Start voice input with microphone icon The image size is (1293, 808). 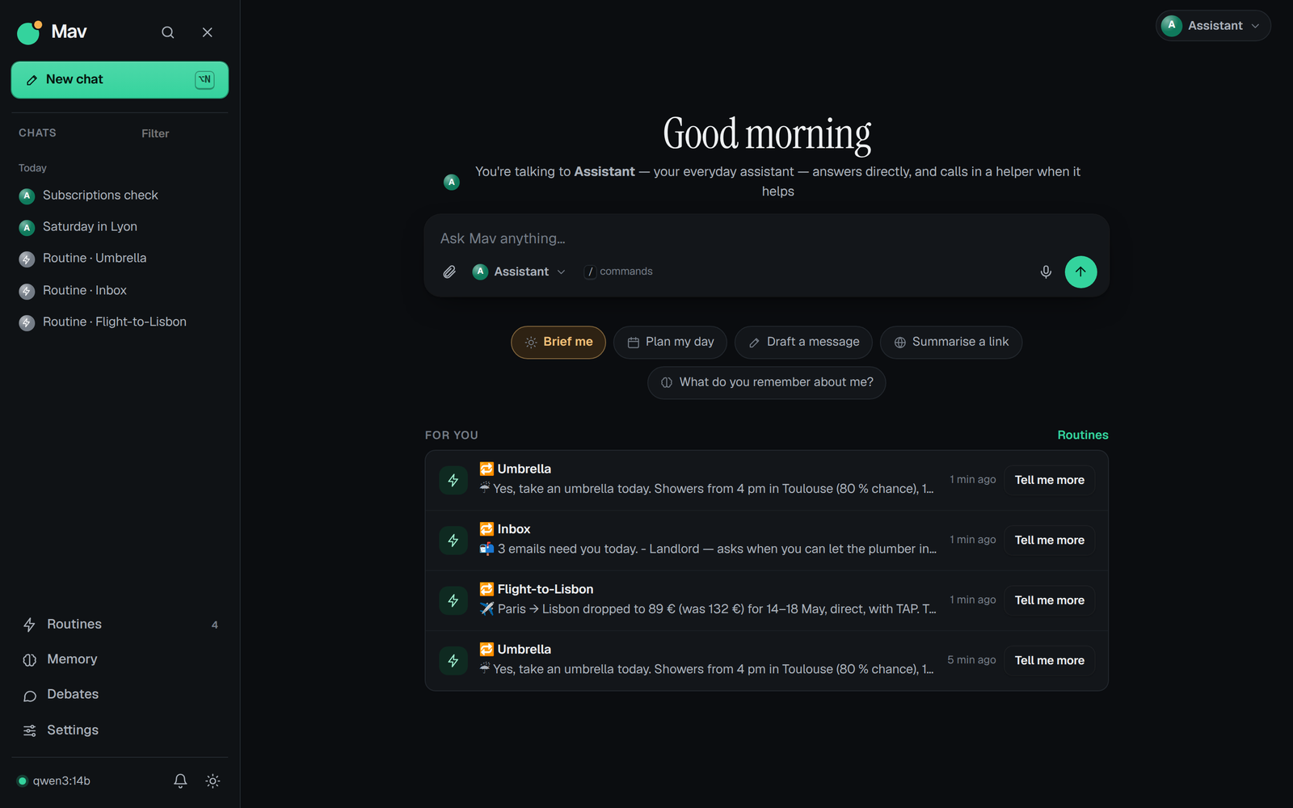pos(1046,272)
